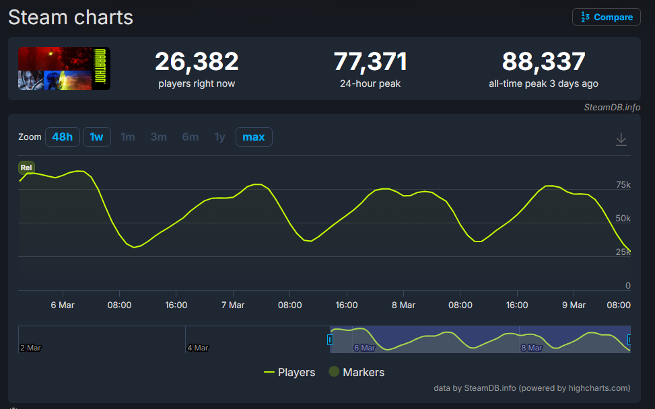Select the 1y zoom option
The width and height of the screenshot is (655, 409).
click(x=219, y=137)
